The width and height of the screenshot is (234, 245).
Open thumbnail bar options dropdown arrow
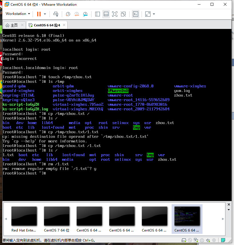coord(229,210)
